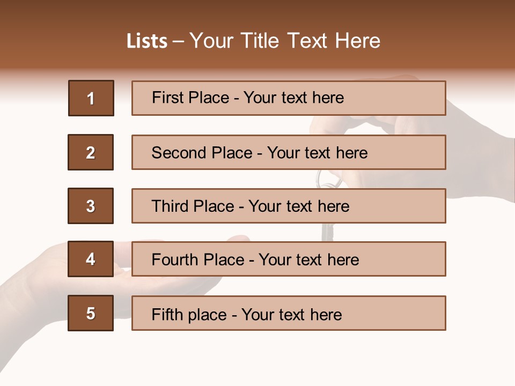Viewport: 515px width, 386px height.
Task: Select the number 2 square
Action: (91, 152)
